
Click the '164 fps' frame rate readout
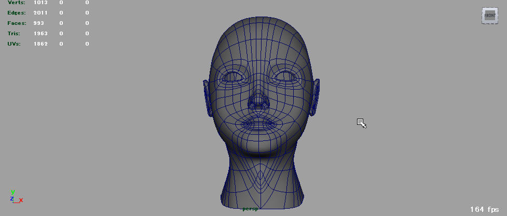coord(484,210)
